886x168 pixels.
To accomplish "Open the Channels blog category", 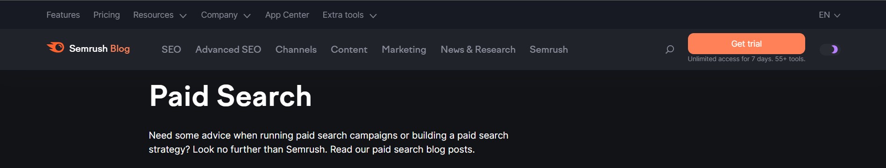I will coord(296,49).
